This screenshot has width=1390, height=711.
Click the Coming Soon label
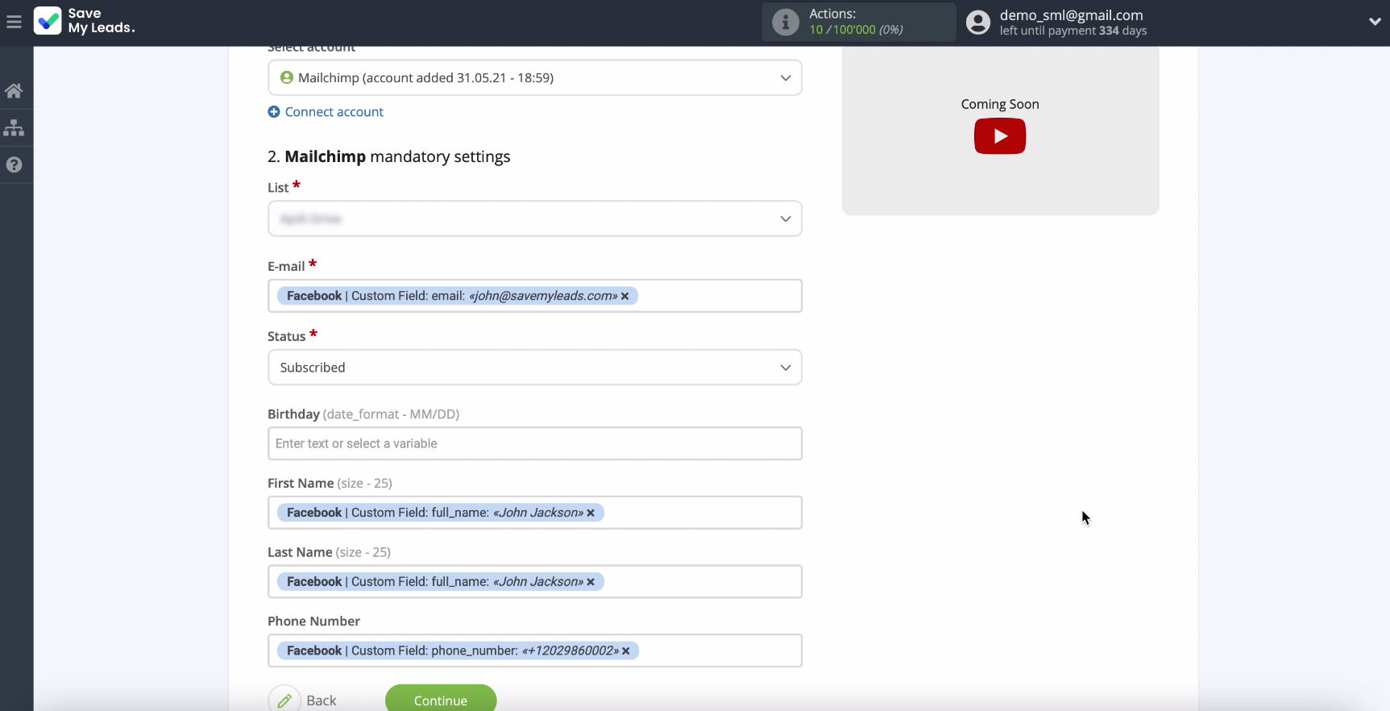pos(1000,104)
